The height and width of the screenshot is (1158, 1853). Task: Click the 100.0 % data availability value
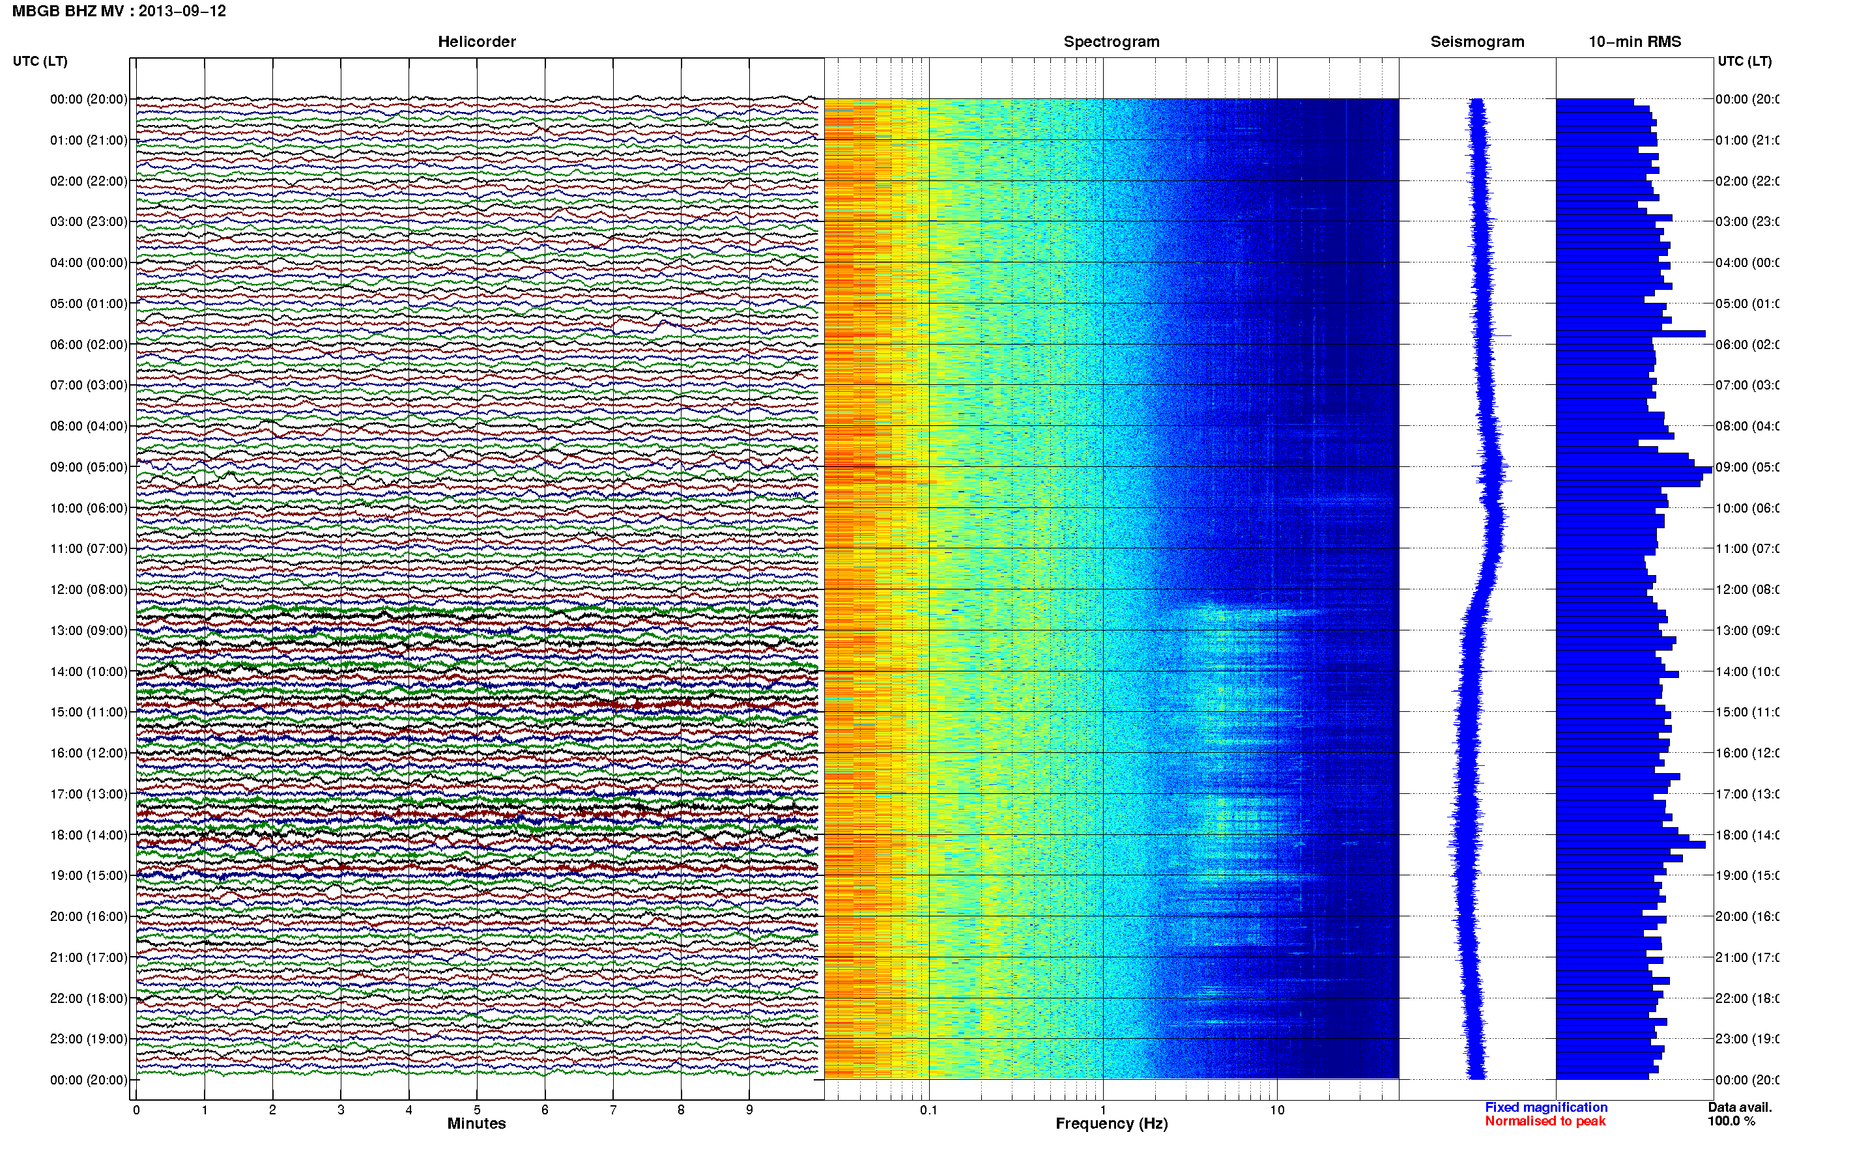pyautogui.click(x=1731, y=1122)
